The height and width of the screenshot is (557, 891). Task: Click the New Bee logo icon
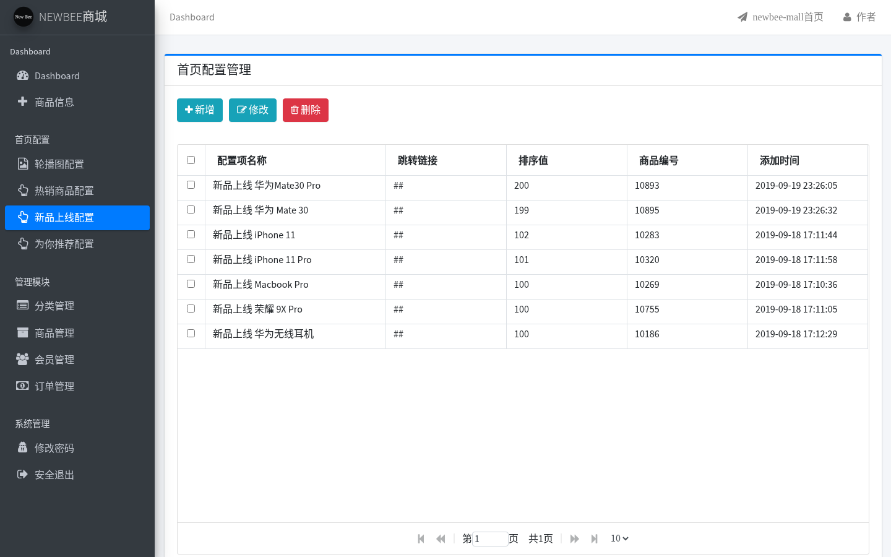pyautogui.click(x=24, y=17)
